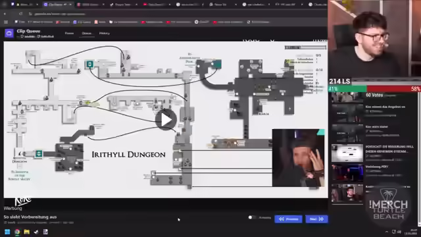Screen dimensions: 421x237
Task: Select the queue clip ending in 'POV'
Action: pos(373,172)
